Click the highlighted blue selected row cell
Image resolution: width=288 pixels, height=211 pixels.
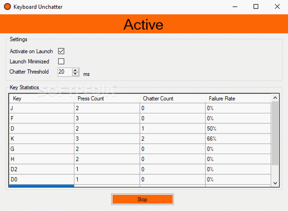tap(42, 186)
